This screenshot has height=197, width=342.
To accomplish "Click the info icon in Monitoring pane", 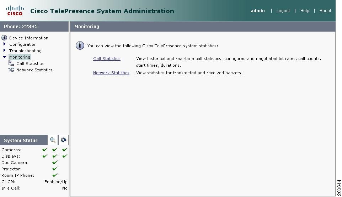I will [x=80, y=45].
